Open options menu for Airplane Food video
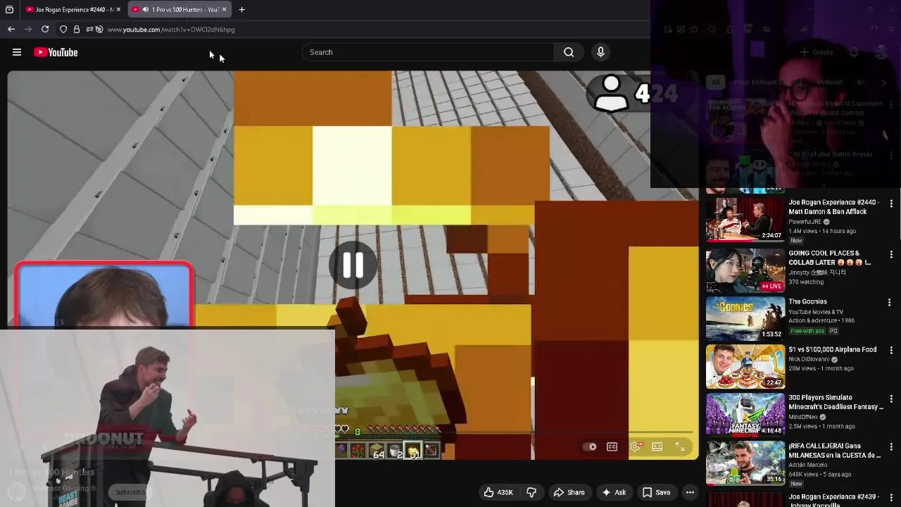 tap(891, 350)
